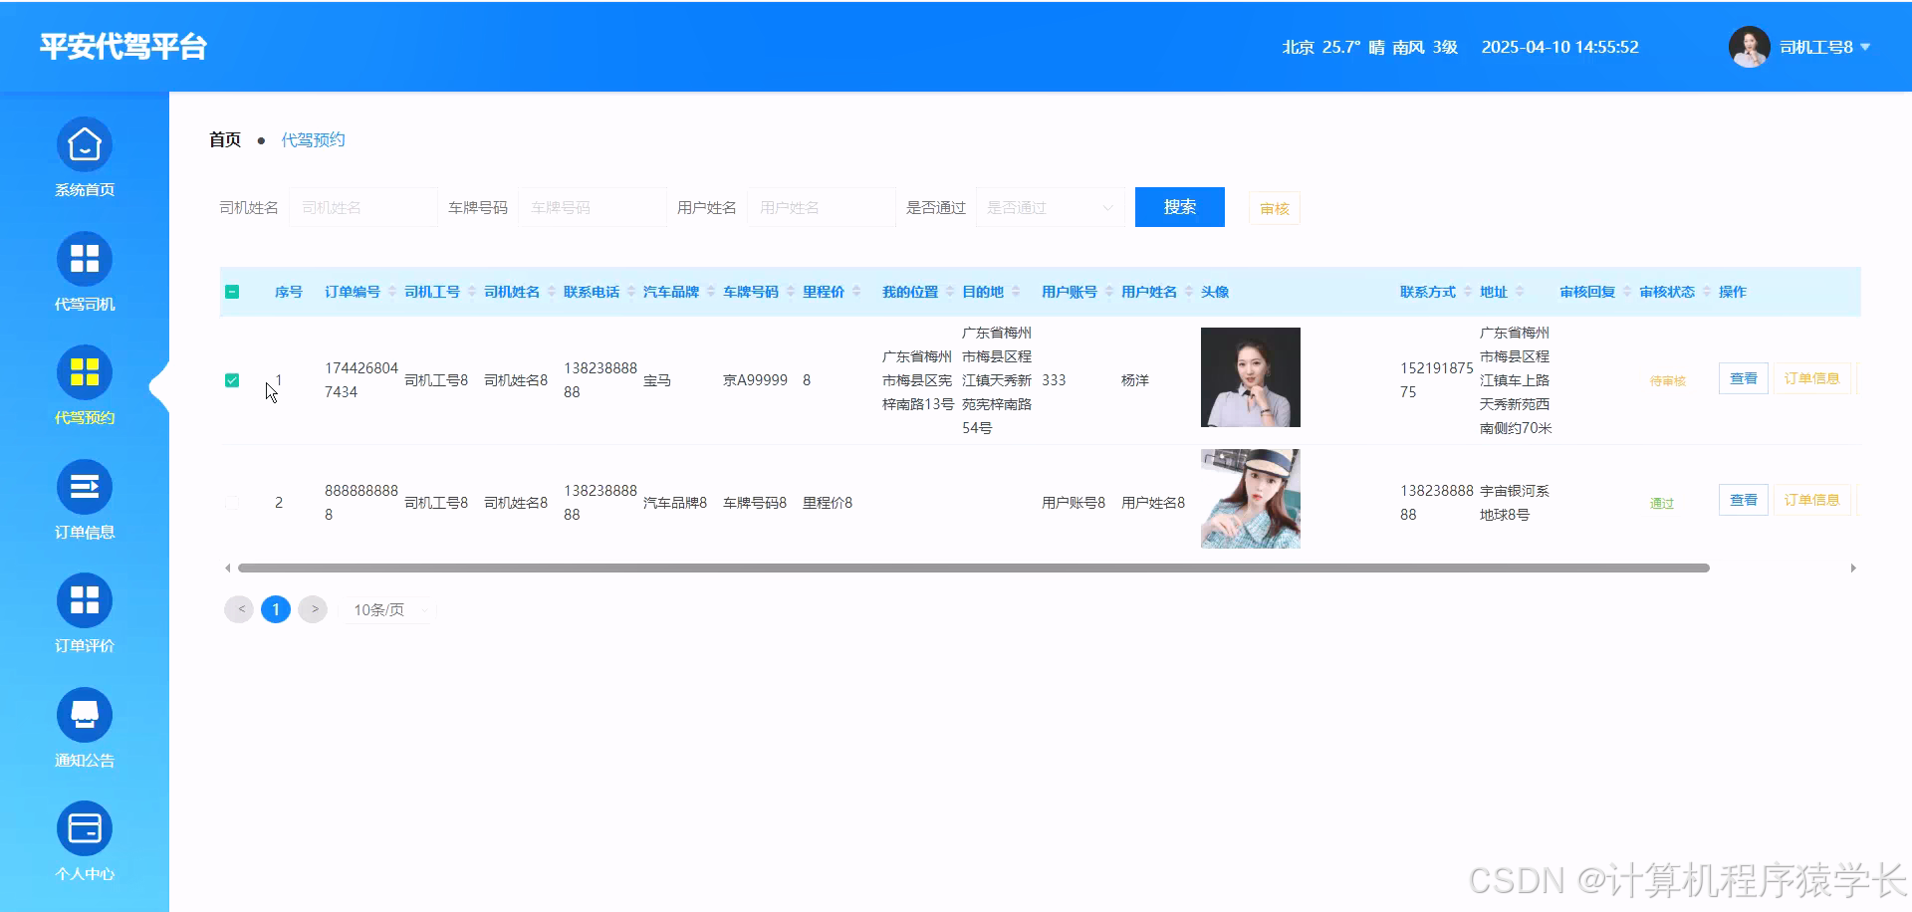Sort by 我的位置 column arrows

949,292
